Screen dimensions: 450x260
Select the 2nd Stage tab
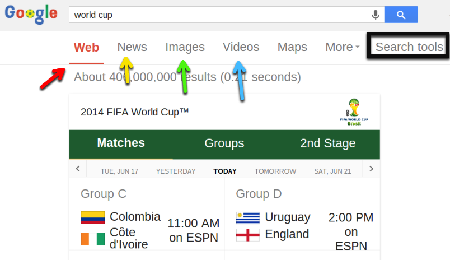(327, 143)
